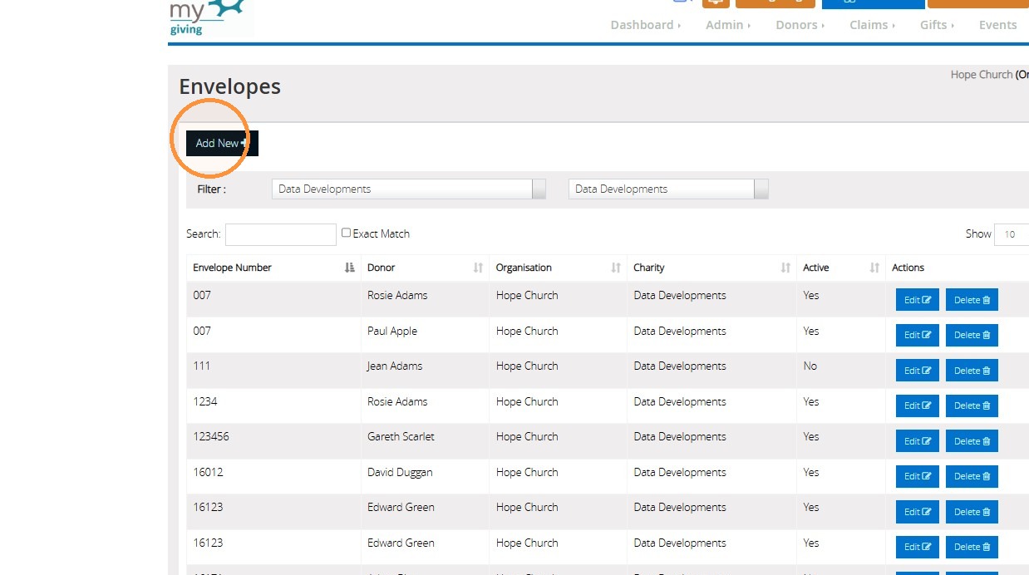Open the first Data Developments filter dropdown

[x=409, y=189]
